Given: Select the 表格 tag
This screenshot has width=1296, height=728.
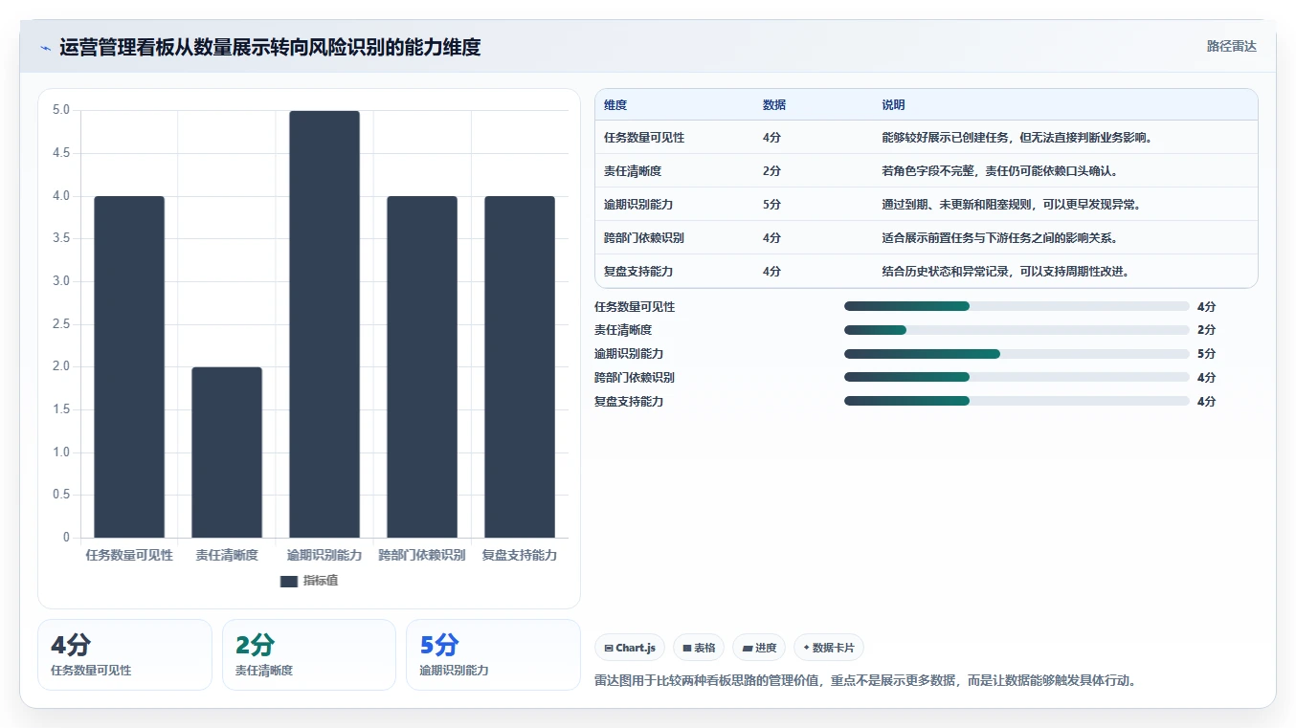Looking at the screenshot, I should [699, 648].
